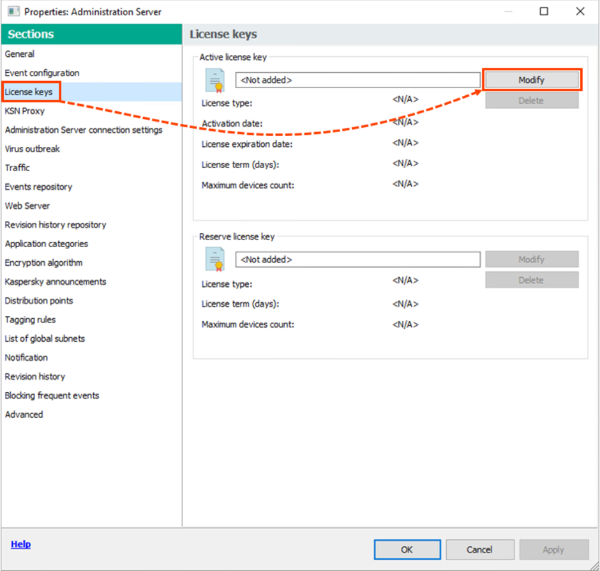
Task: Maximize the Properties window
Action: point(544,11)
